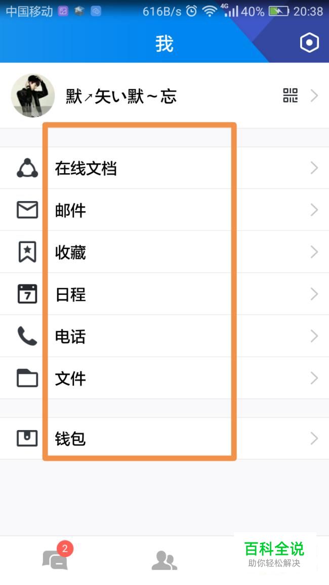
Task: Tap the phone handset icon
Action: pyautogui.click(x=27, y=336)
